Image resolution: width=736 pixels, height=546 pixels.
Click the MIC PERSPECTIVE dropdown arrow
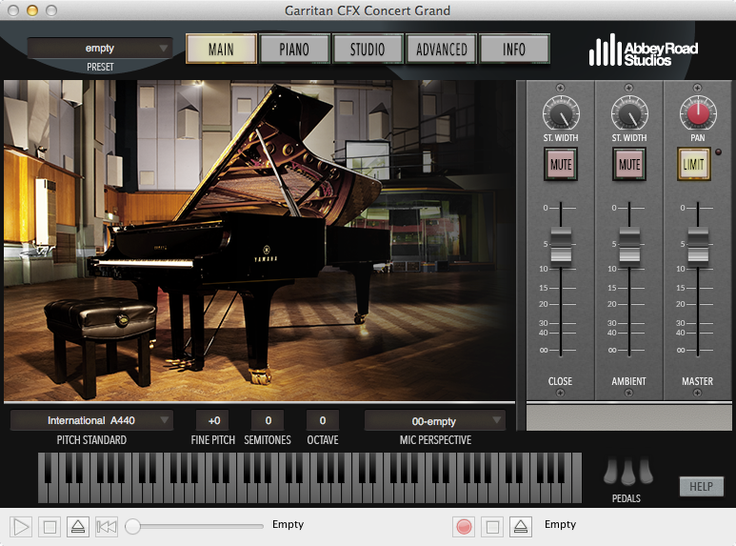coord(497,419)
